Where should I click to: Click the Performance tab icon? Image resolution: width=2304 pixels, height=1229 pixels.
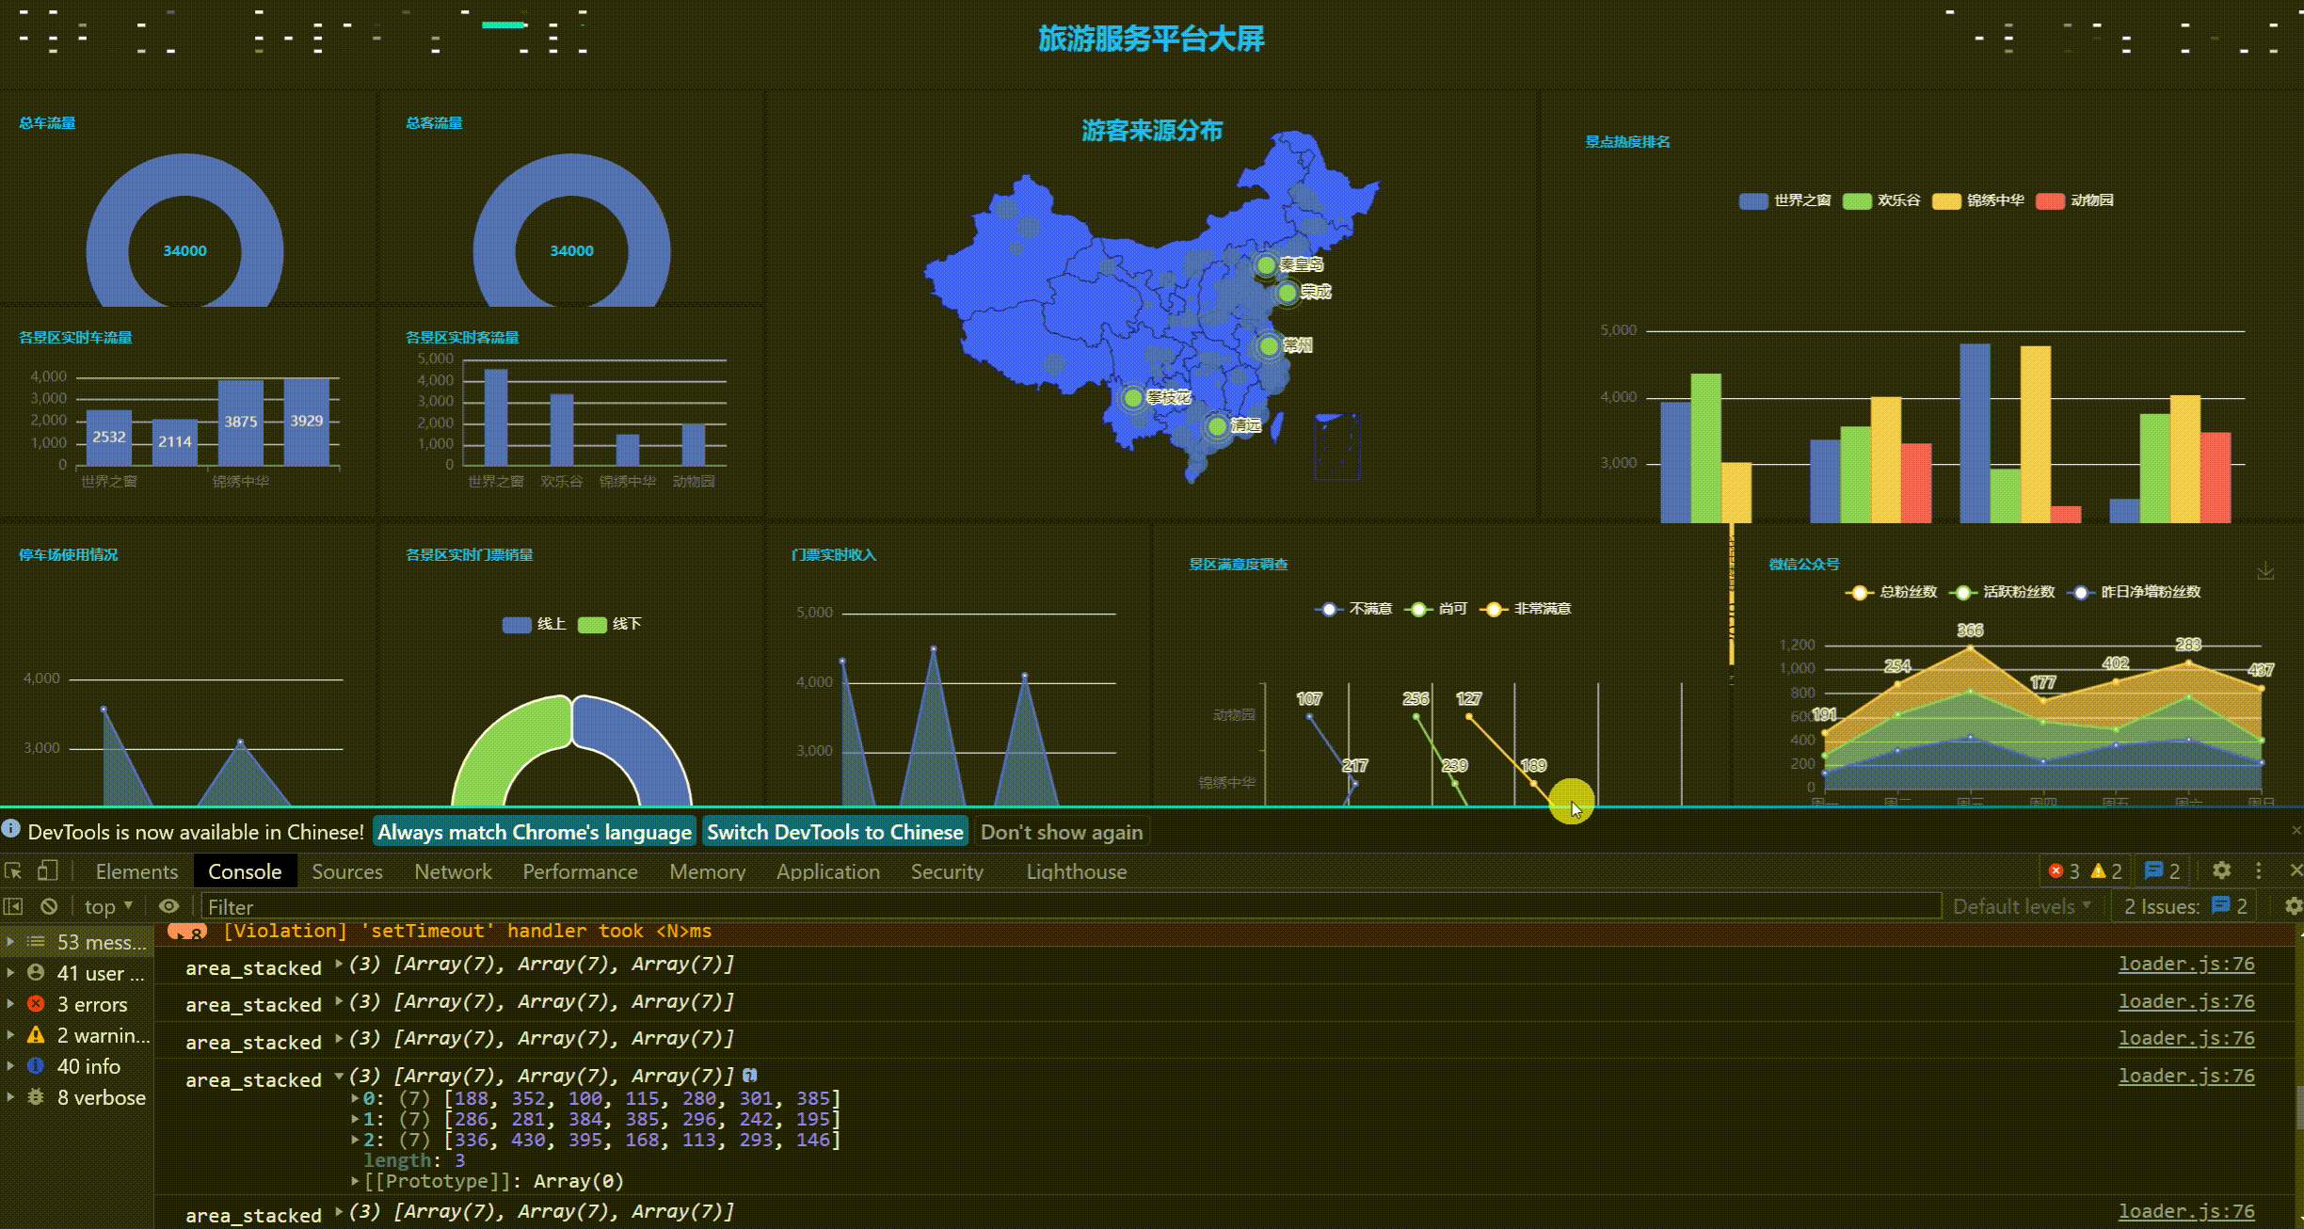click(x=582, y=871)
